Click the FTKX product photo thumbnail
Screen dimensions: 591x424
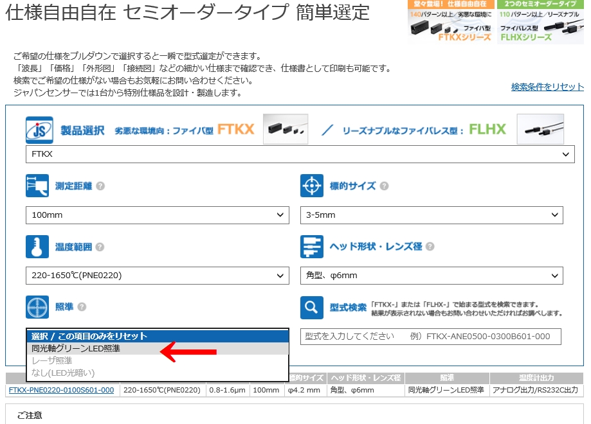[x=286, y=129]
